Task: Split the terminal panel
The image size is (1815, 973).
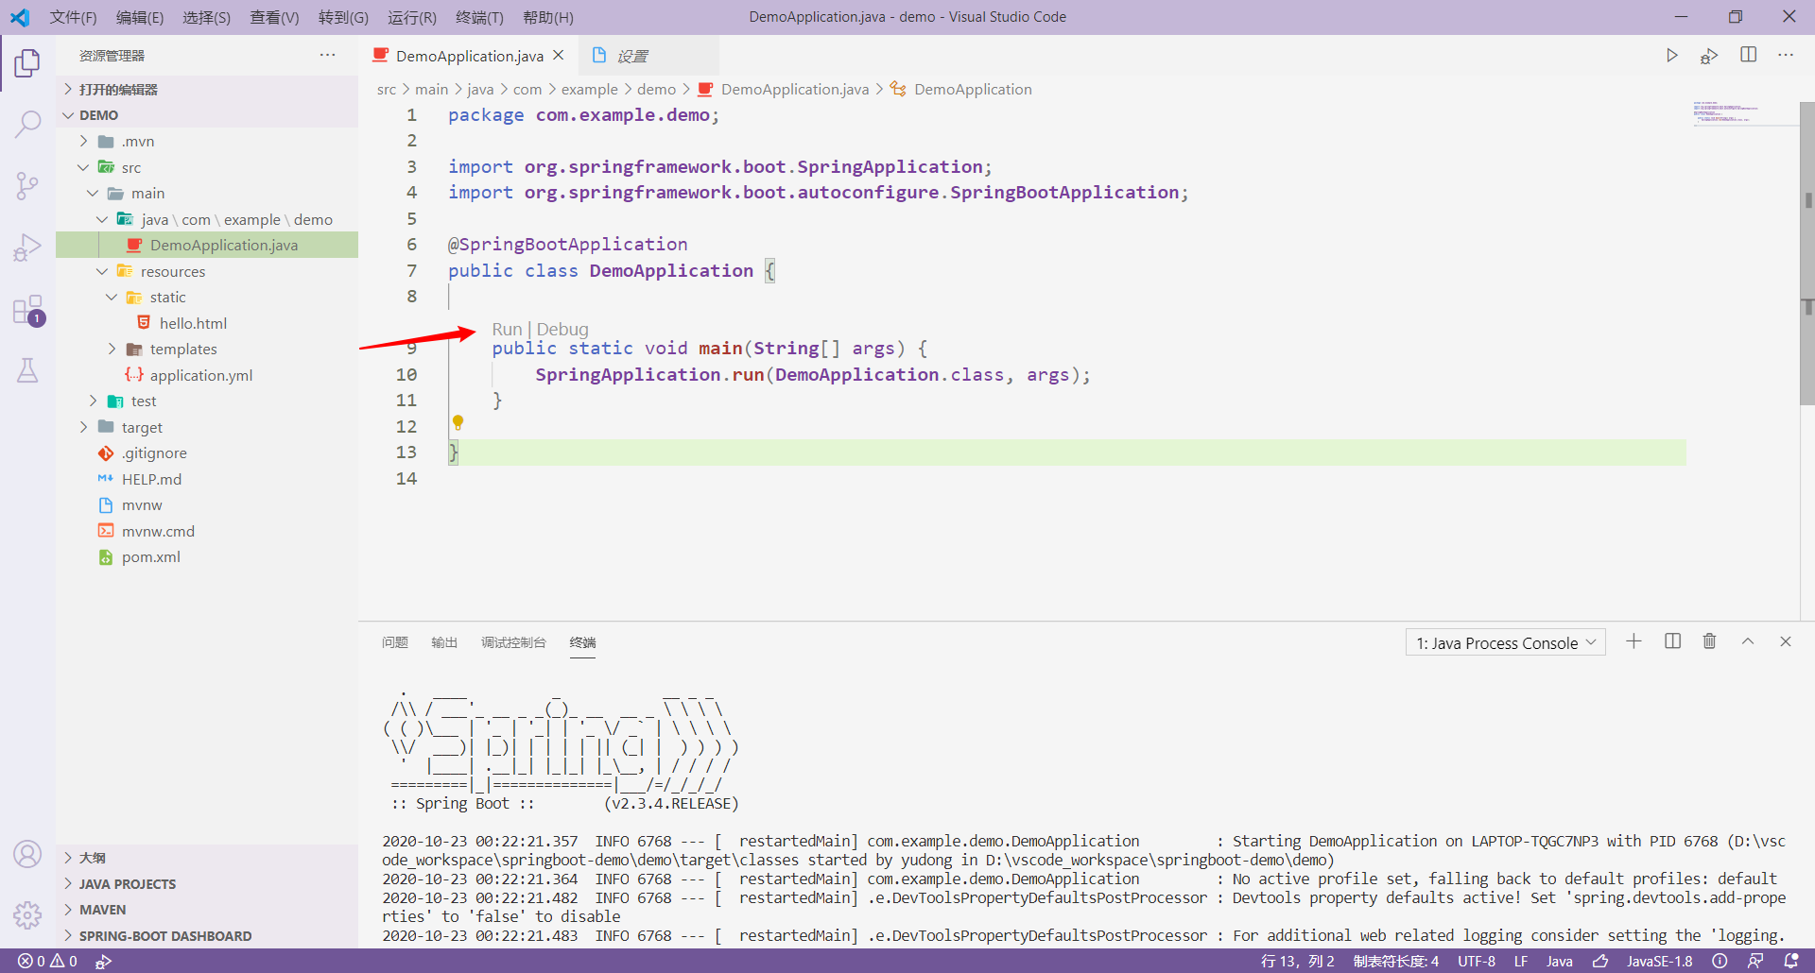Action: pos(1672,641)
